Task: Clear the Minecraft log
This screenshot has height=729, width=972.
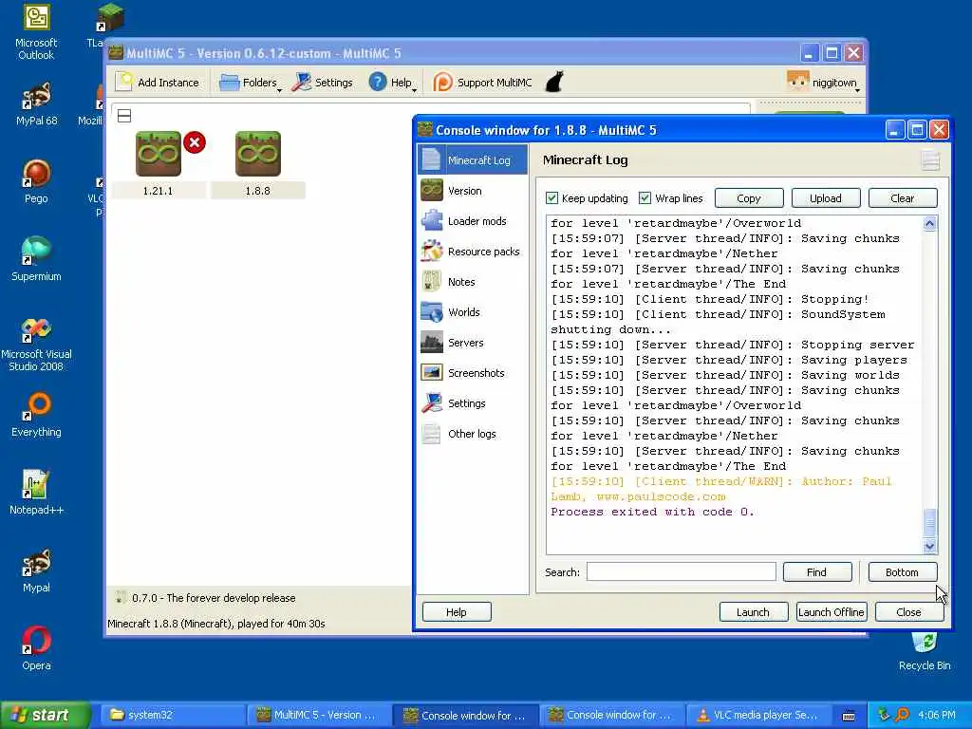Action: click(x=903, y=198)
